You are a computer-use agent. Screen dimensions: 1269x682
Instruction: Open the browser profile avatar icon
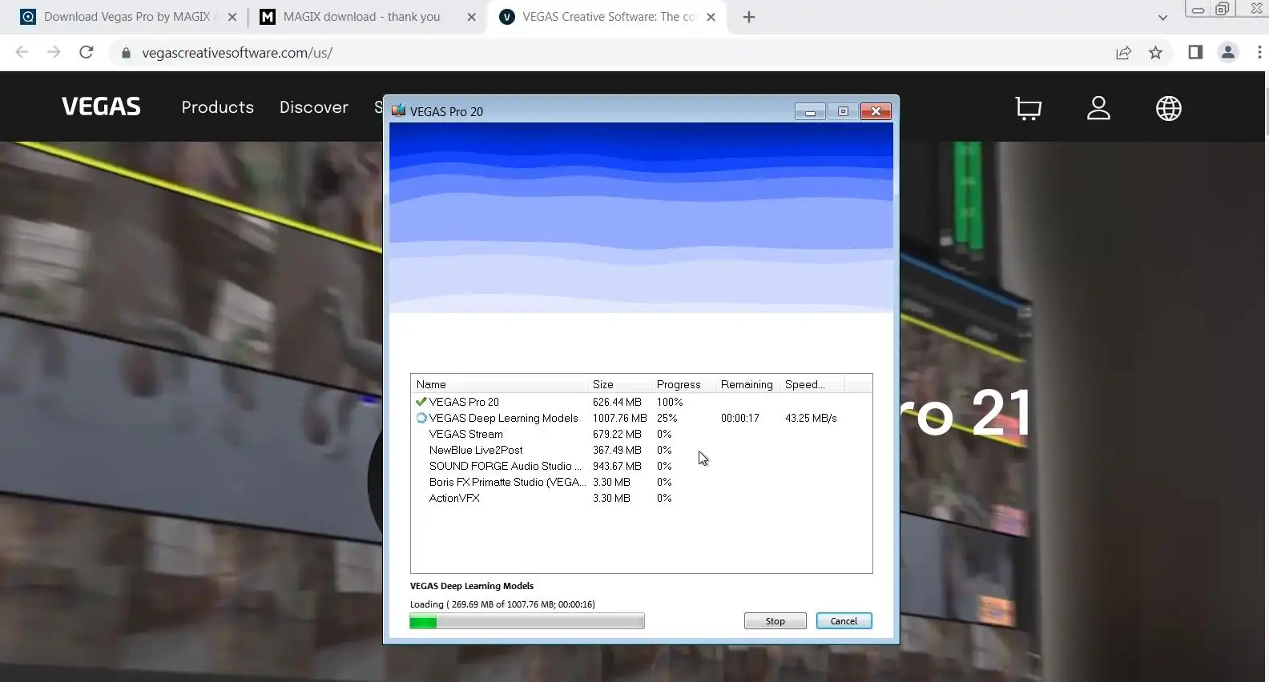click(1227, 53)
